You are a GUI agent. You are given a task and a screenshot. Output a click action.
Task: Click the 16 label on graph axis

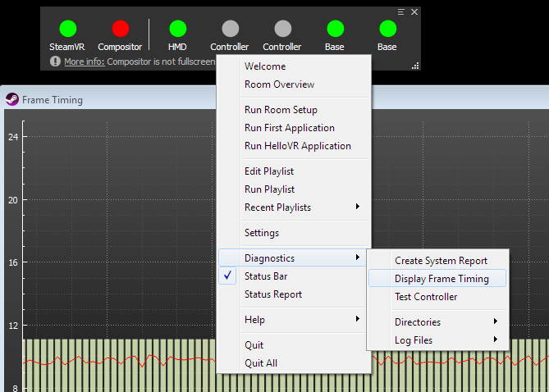[x=13, y=262]
